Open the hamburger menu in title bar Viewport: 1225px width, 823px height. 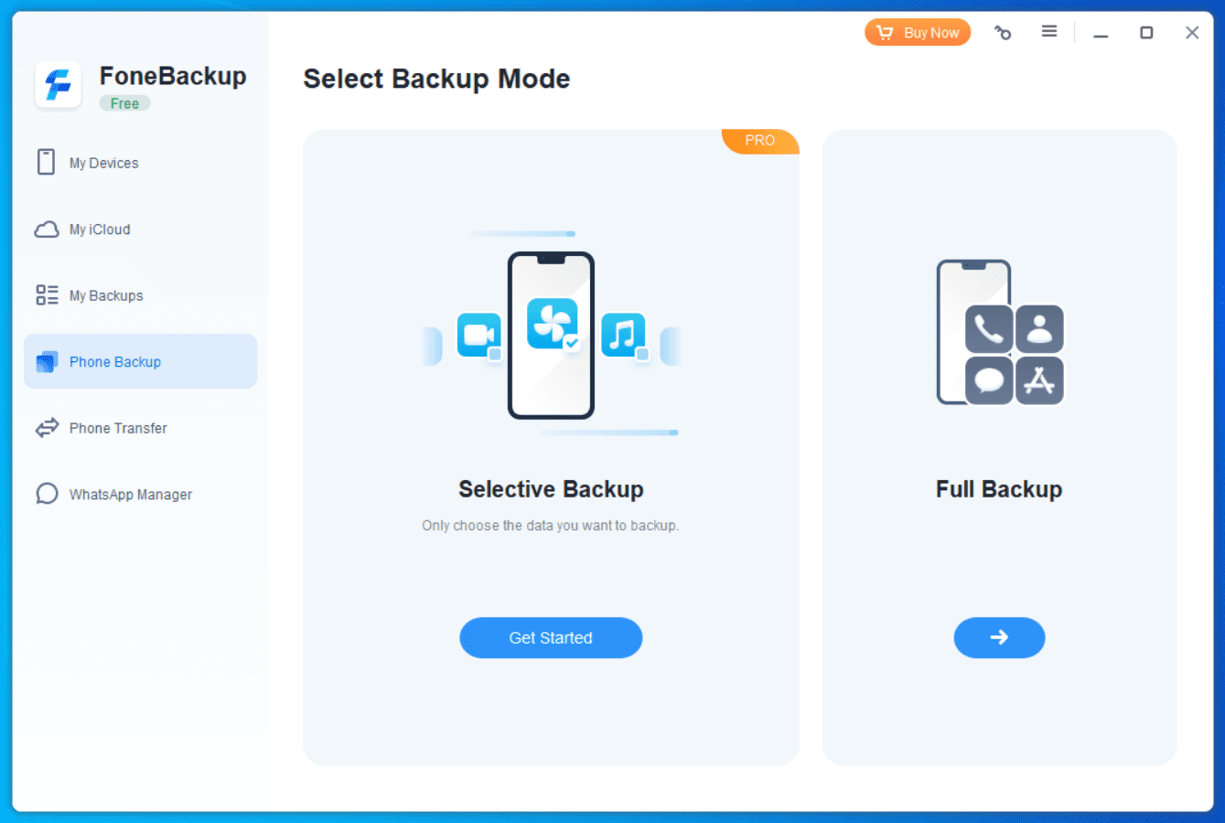click(1049, 32)
